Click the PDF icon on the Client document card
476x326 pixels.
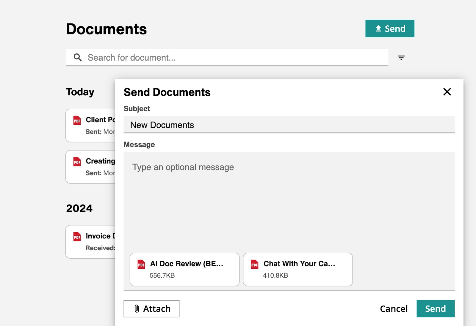(77, 121)
